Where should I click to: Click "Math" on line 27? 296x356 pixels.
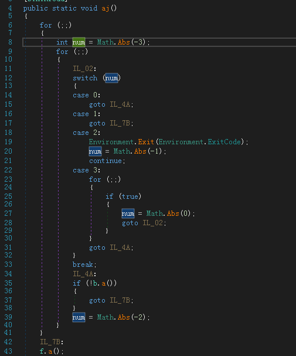coord(155,213)
